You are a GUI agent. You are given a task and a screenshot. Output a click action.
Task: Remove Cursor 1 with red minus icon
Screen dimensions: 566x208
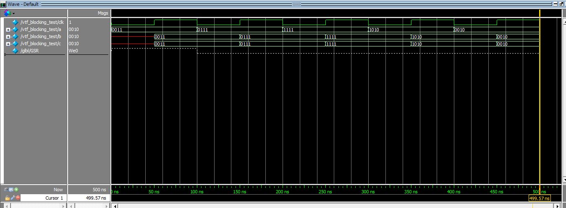[x=18, y=198]
